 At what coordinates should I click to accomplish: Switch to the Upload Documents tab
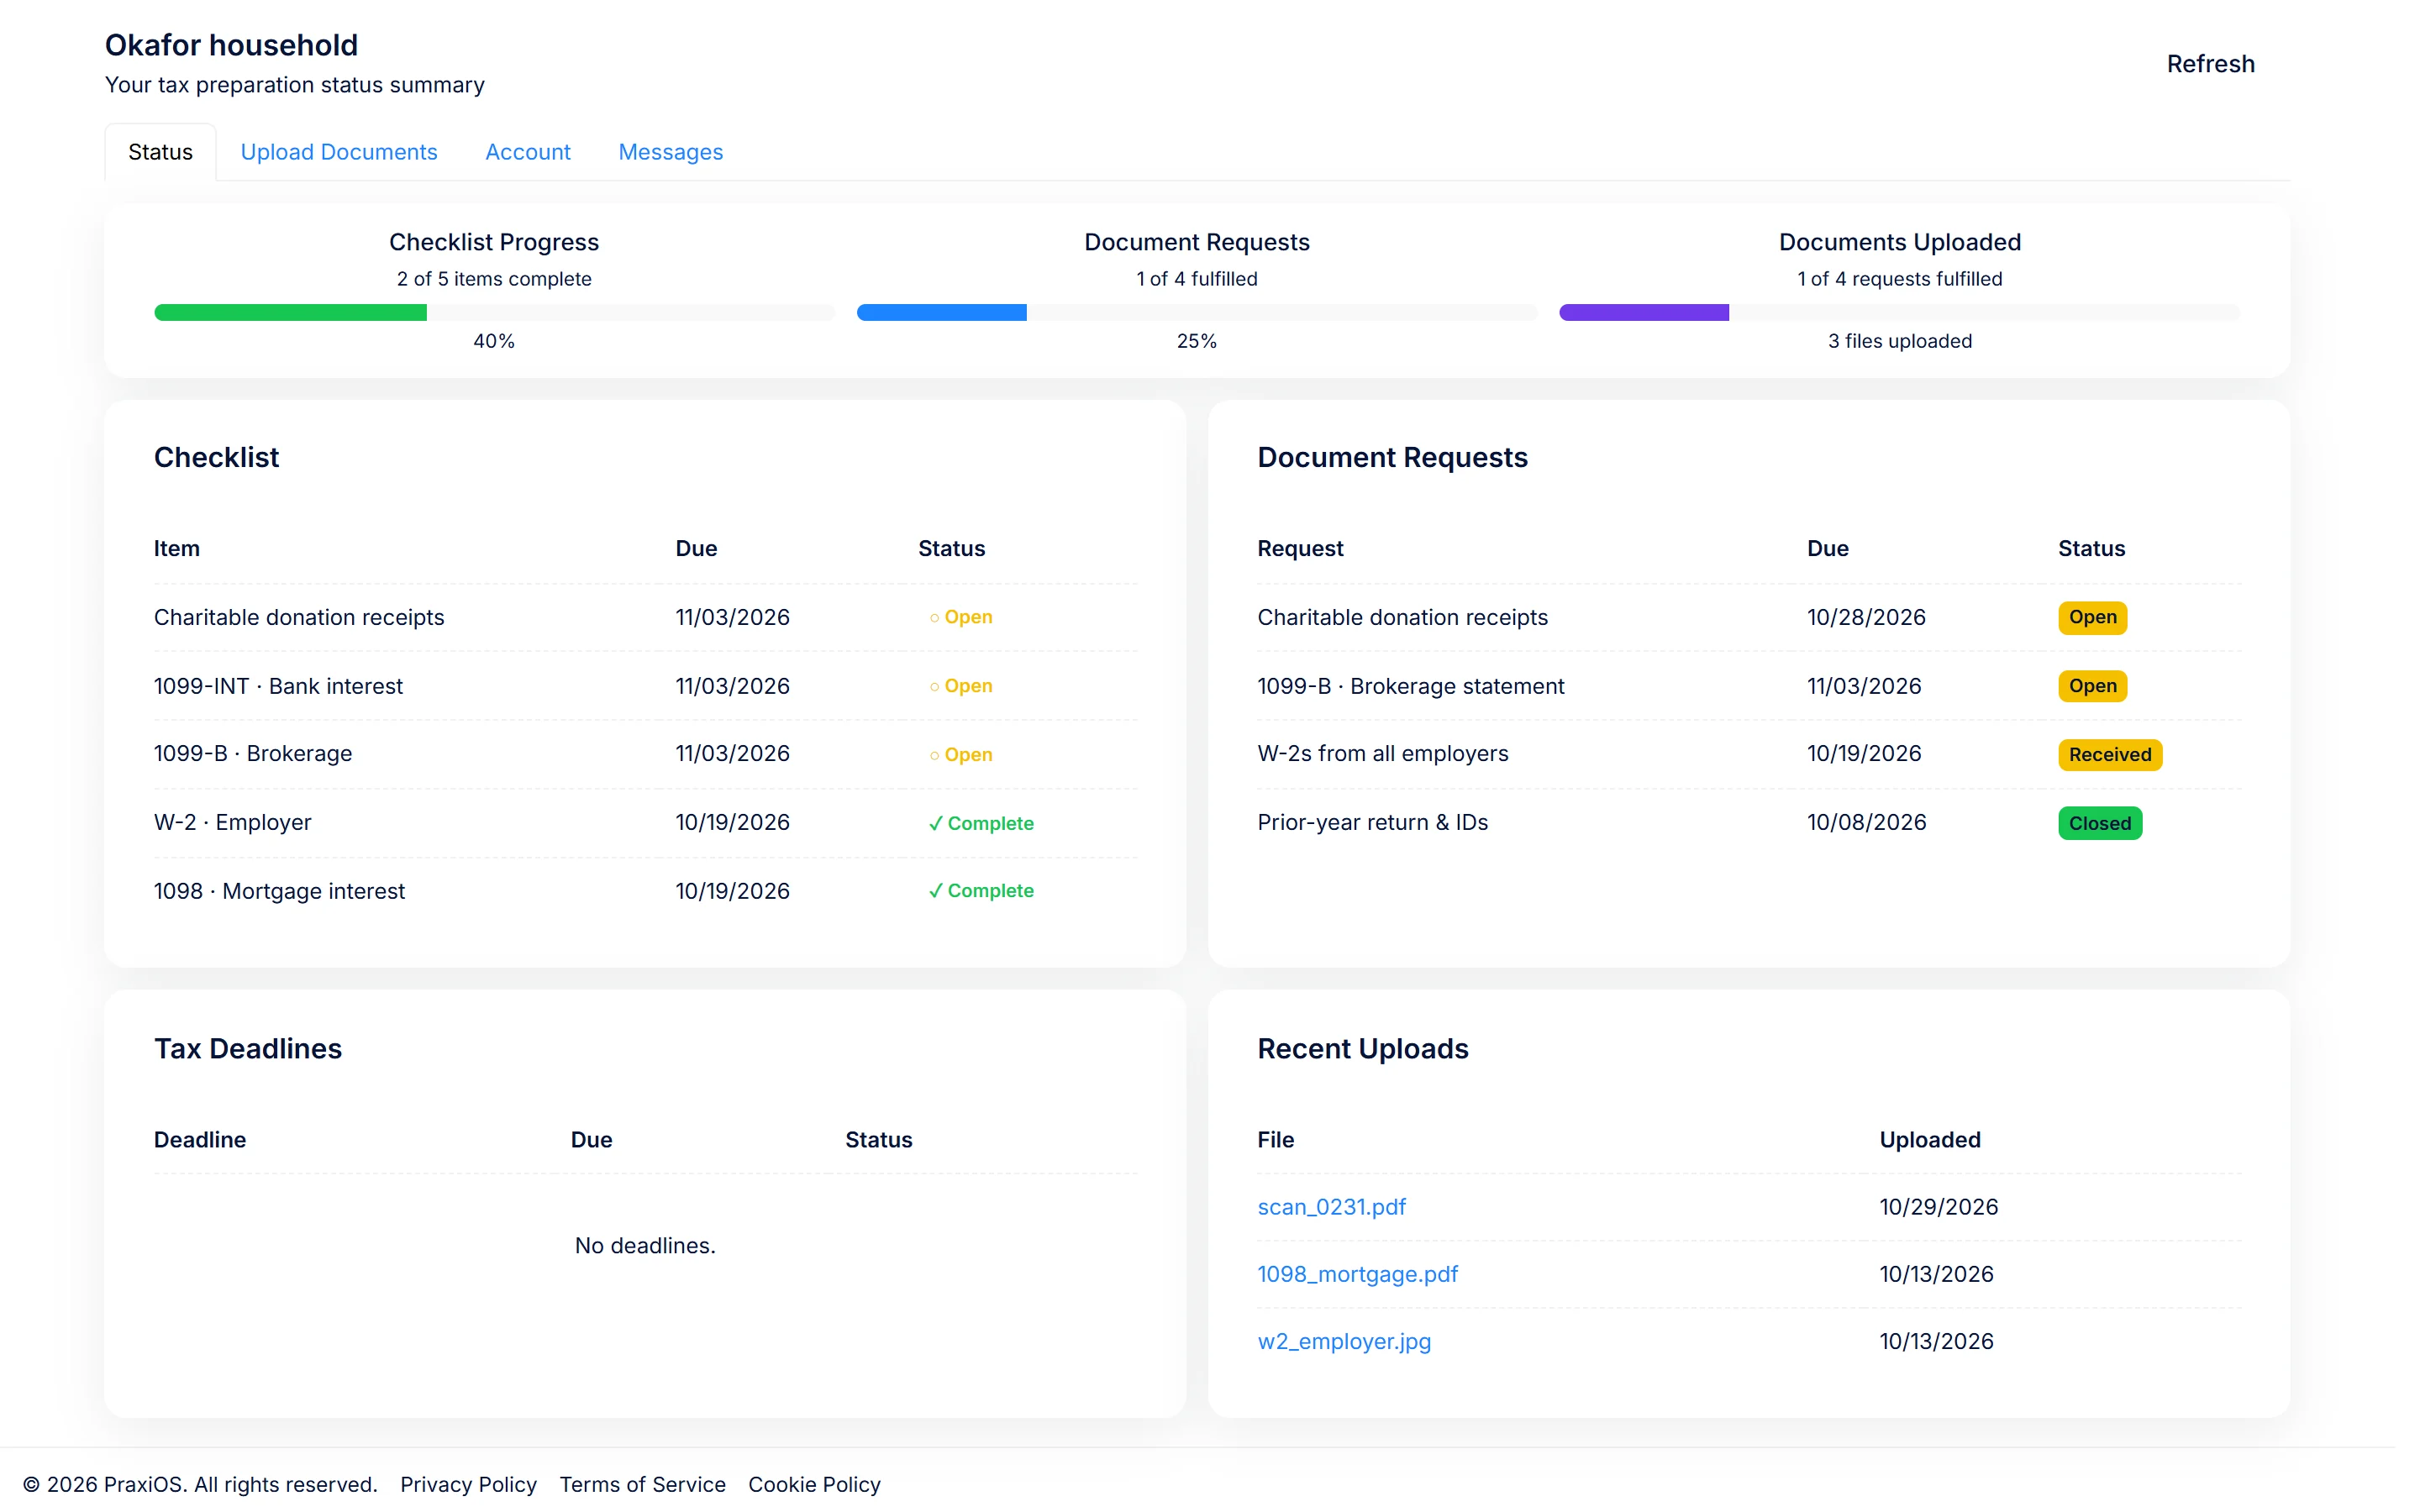coord(338,152)
